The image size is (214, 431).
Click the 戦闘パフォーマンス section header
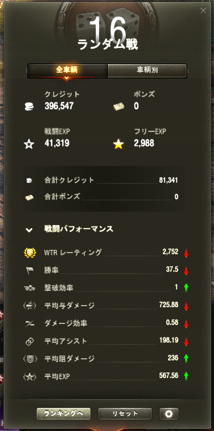[79, 229]
